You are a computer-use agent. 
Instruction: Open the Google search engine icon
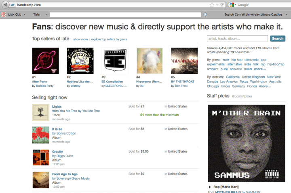tap(232, 5)
